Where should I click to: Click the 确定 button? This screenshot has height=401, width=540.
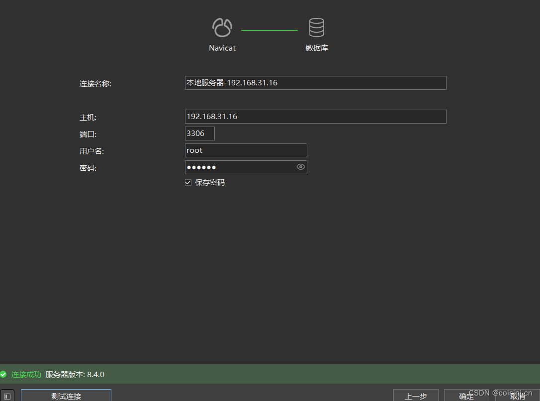(466, 396)
